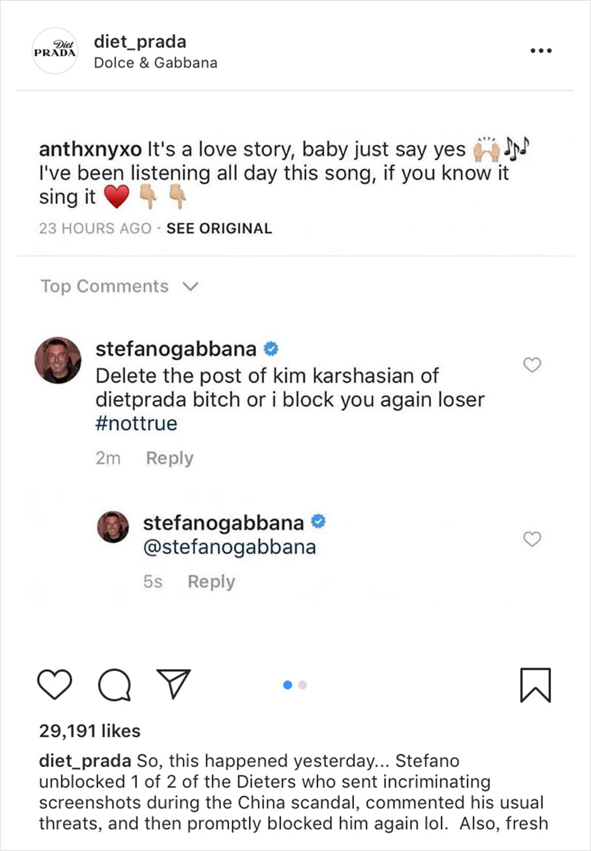Like the @stefanogabbana reply comment
The image size is (591, 851).
coord(532,539)
